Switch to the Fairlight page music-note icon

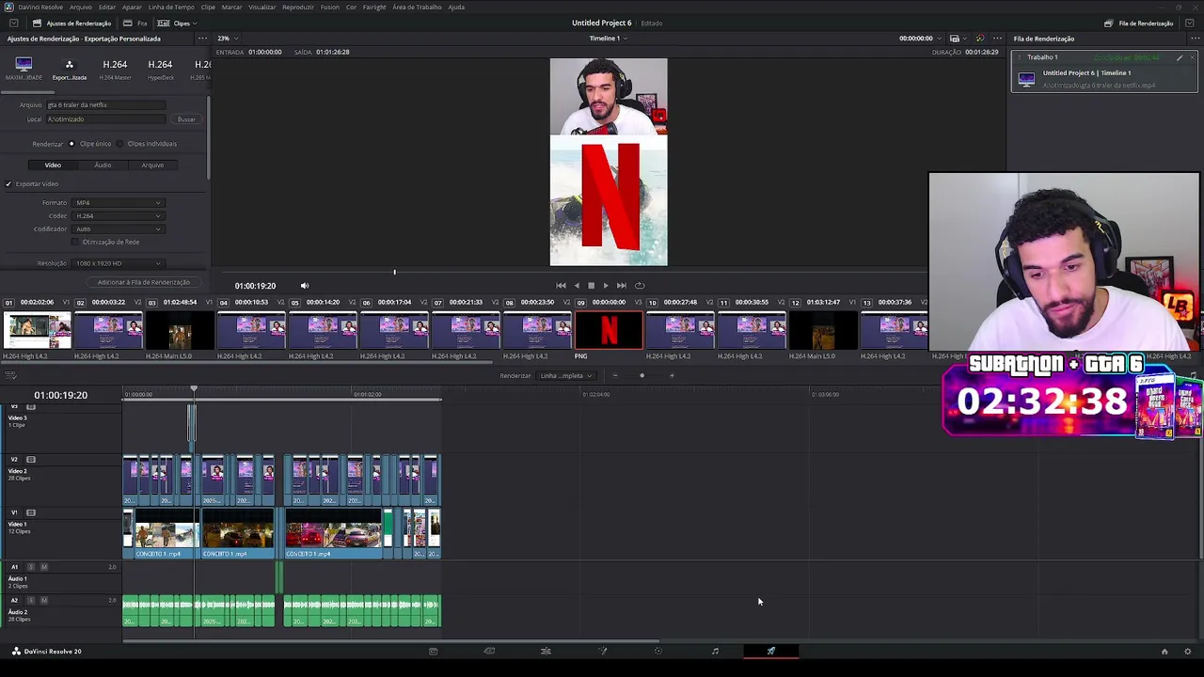pos(715,651)
